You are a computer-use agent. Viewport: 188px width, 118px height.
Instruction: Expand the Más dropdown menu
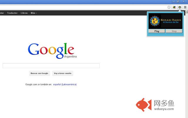pos(34,13)
